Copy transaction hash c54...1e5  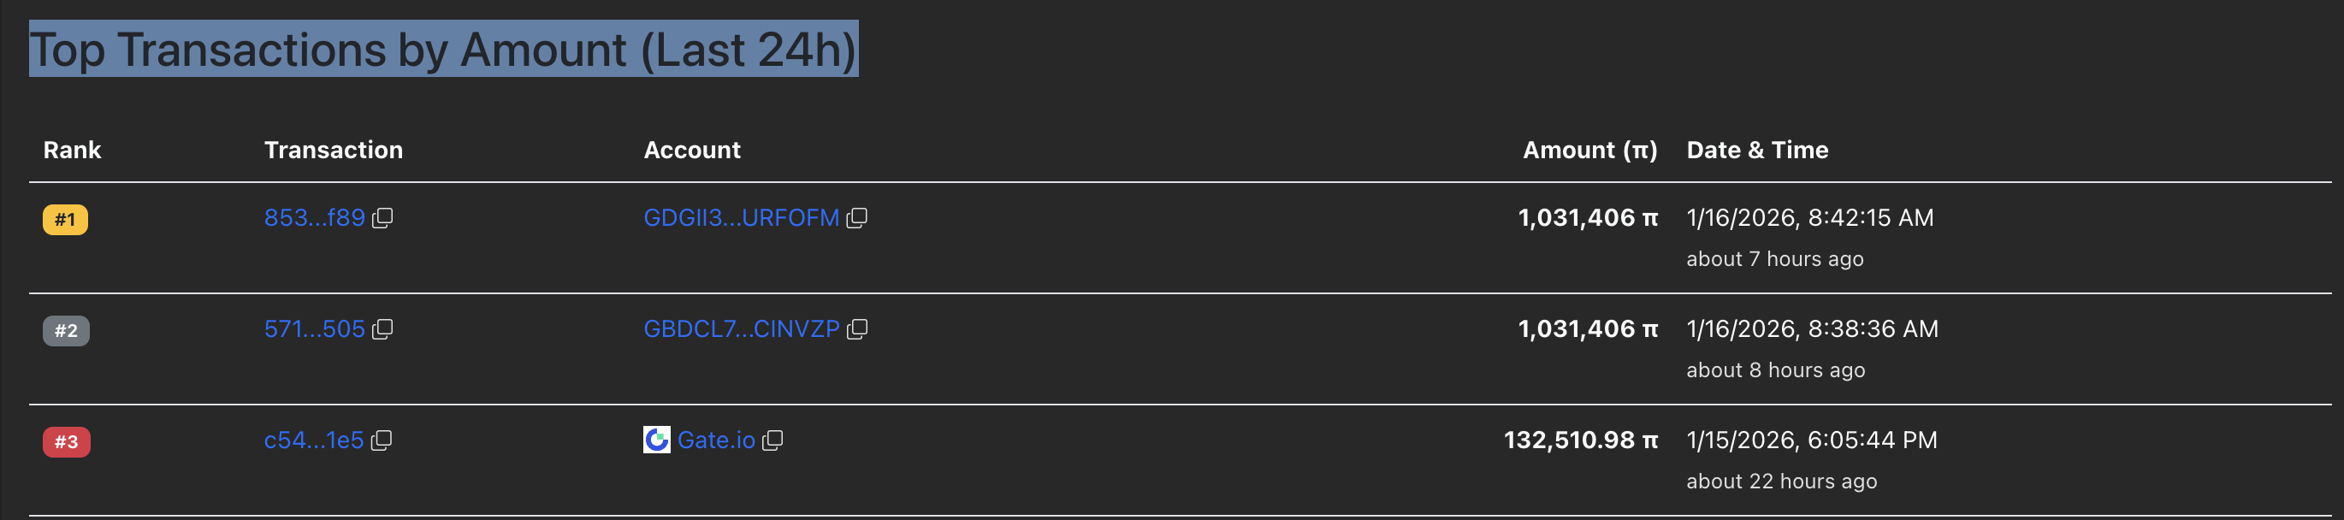click(382, 441)
